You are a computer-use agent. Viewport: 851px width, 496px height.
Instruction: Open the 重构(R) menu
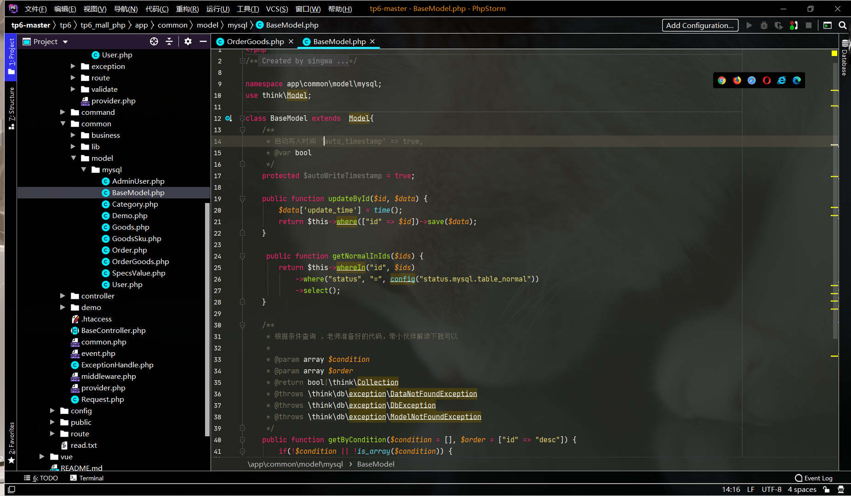pyautogui.click(x=187, y=9)
